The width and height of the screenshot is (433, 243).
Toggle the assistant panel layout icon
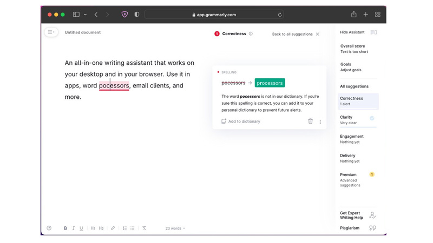[373, 32]
